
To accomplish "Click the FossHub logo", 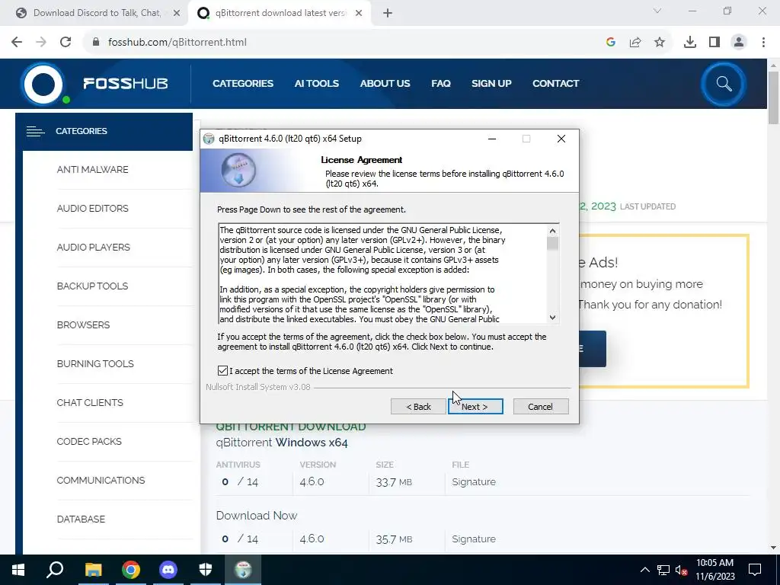I will [x=94, y=84].
